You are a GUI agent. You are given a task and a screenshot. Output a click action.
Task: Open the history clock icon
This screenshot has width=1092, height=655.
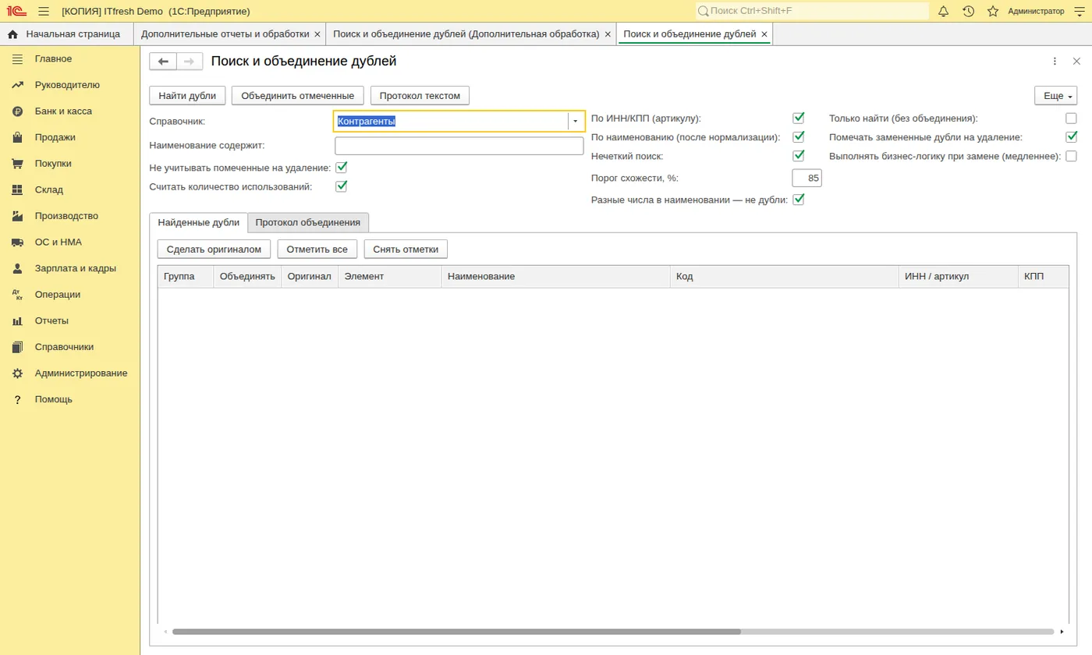click(968, 11)
